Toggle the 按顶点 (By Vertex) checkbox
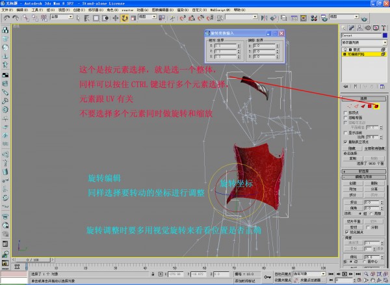The image size is (390, 285). [x=344, y=113]
